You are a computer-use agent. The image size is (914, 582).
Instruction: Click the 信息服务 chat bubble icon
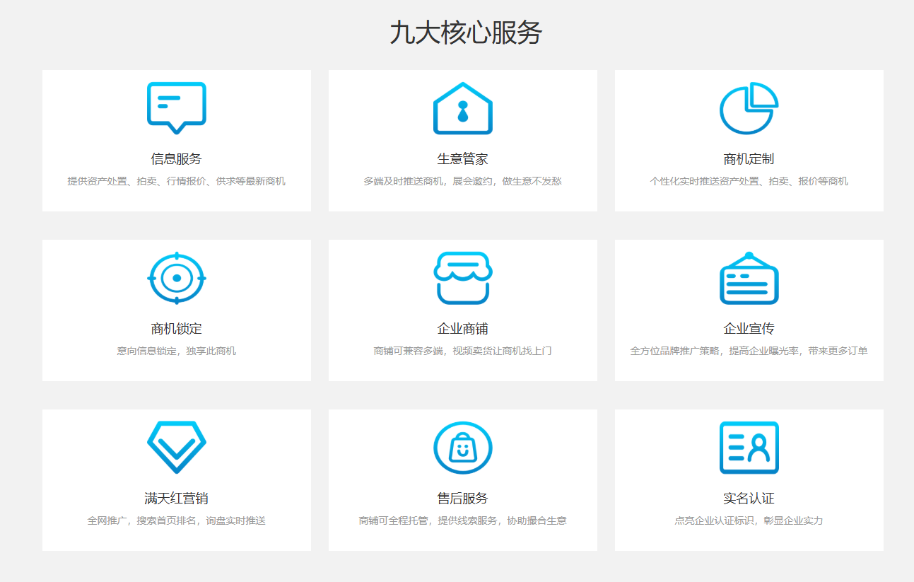point(176,107)
